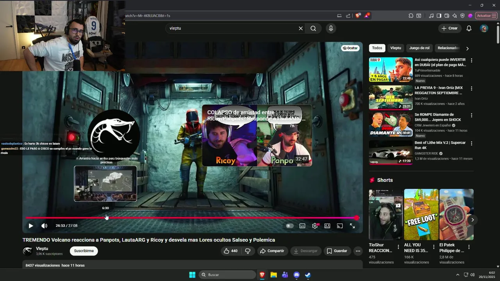The height and width of the screenshot is (281, 500).
Task: Open Best of Lithe Mix video
Action: click(x=391, y=152)
